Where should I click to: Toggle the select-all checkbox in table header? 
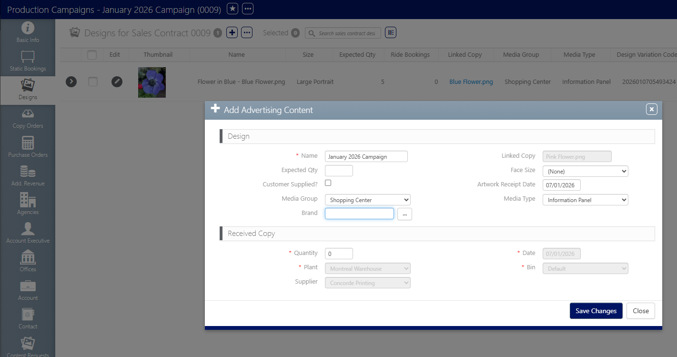(92, 55)
